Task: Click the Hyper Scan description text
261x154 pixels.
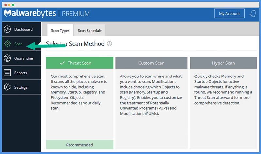Action: coord(223,90)
